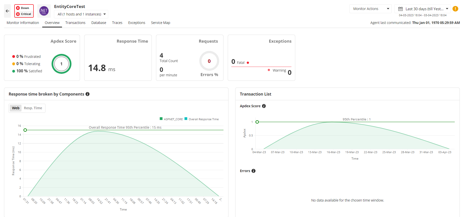Click the Transaction List heading
Viewport: 464px width, 217px height.
[x=255, y=94]
